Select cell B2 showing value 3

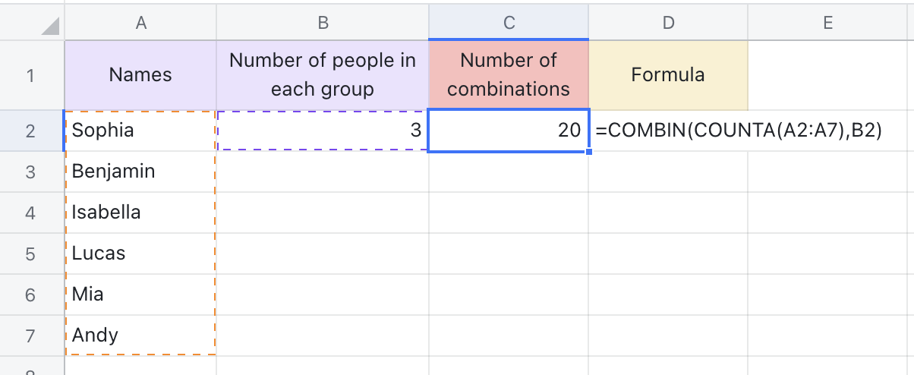(x=323, y=131)
